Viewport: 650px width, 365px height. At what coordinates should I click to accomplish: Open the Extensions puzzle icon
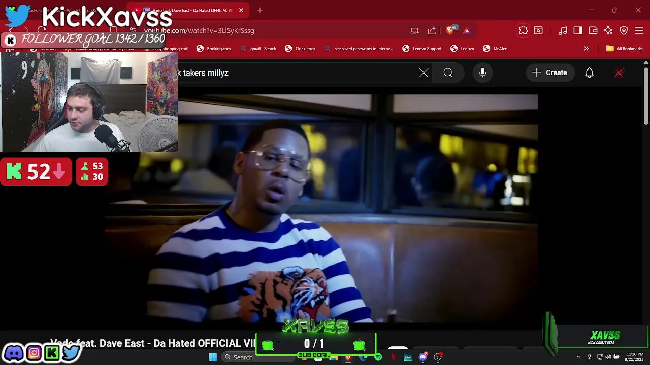(x=523, y=30)
